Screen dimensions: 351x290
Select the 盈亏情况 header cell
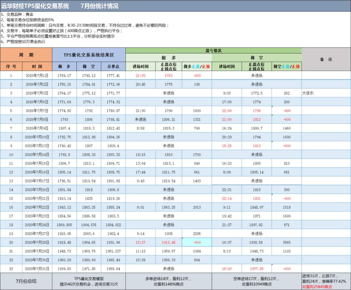coord(214,51)
